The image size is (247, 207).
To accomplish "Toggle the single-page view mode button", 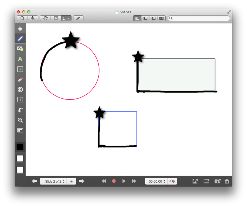I will (x=137, y=18).
